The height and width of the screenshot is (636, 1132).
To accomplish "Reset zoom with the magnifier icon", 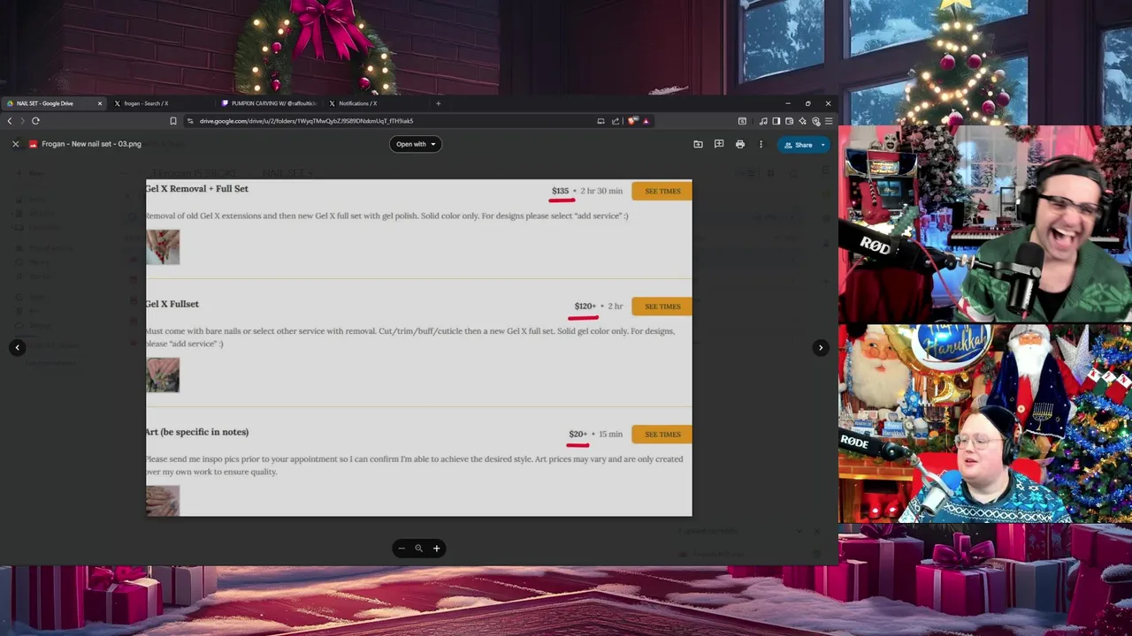I will (x=419, y=549).
